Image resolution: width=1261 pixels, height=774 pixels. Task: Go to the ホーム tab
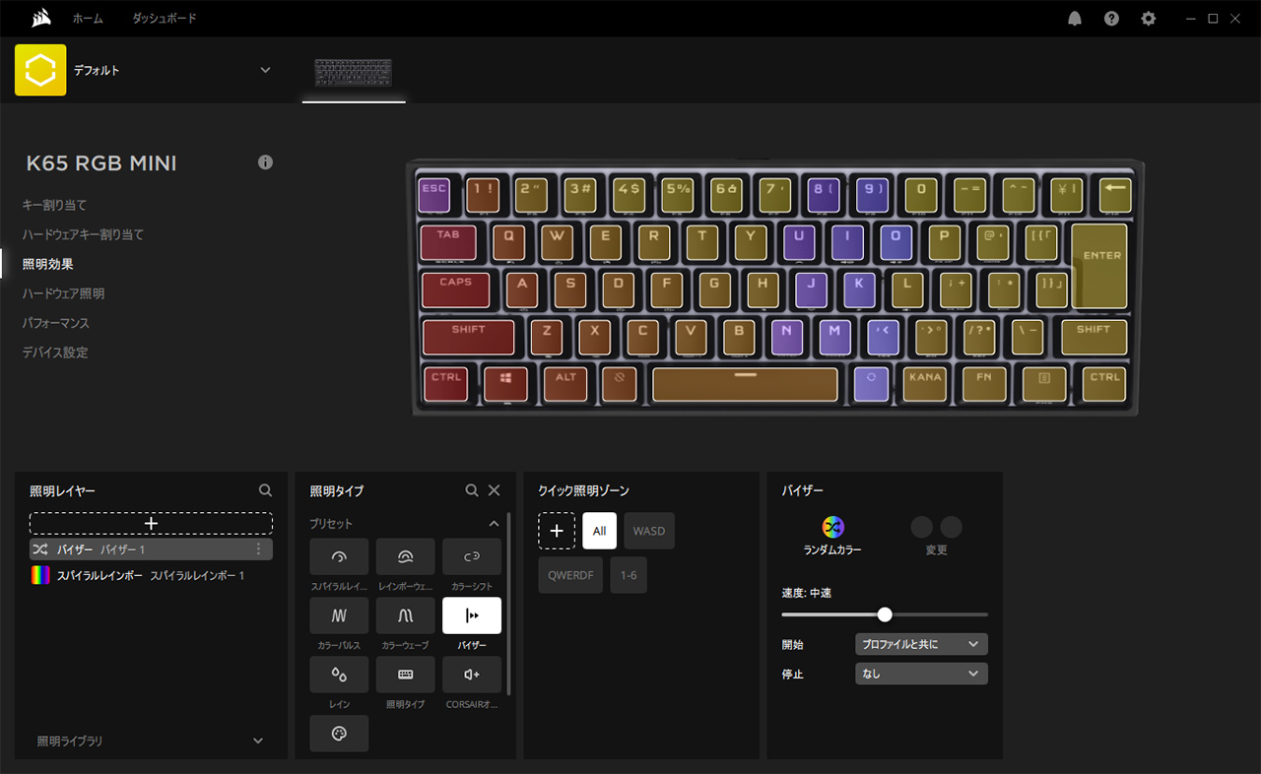point(89,19)
